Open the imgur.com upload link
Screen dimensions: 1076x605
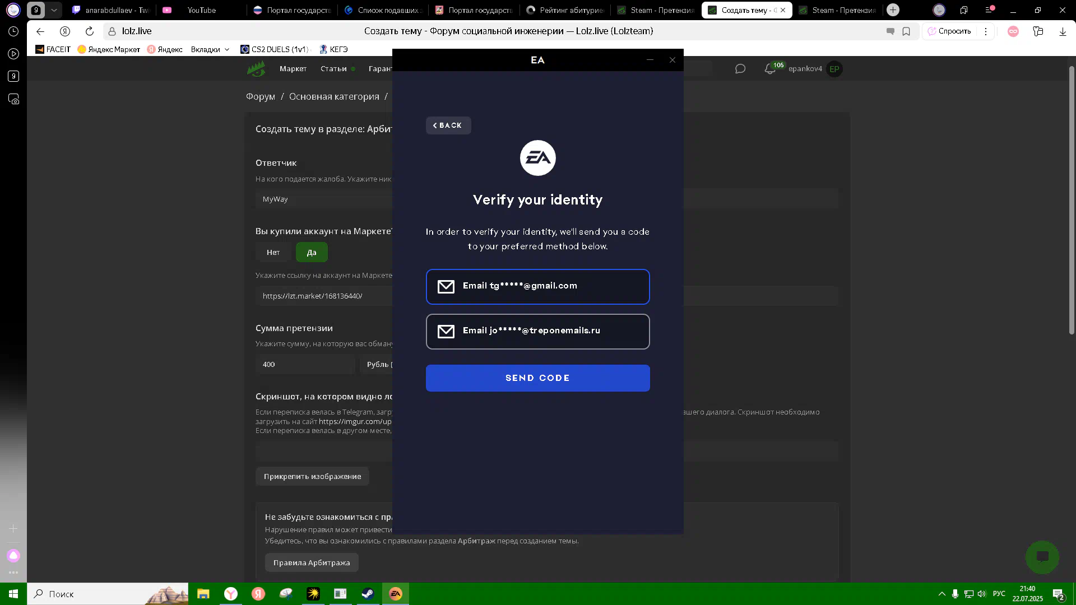[355, 421]
